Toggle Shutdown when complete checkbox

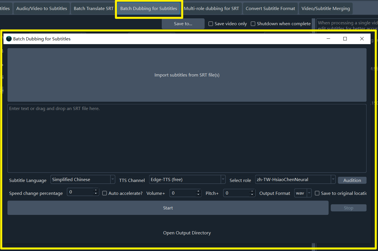[253, 24]
